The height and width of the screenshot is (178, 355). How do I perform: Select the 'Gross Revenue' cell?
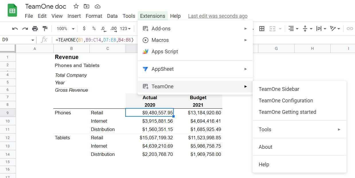coord(71,90)
